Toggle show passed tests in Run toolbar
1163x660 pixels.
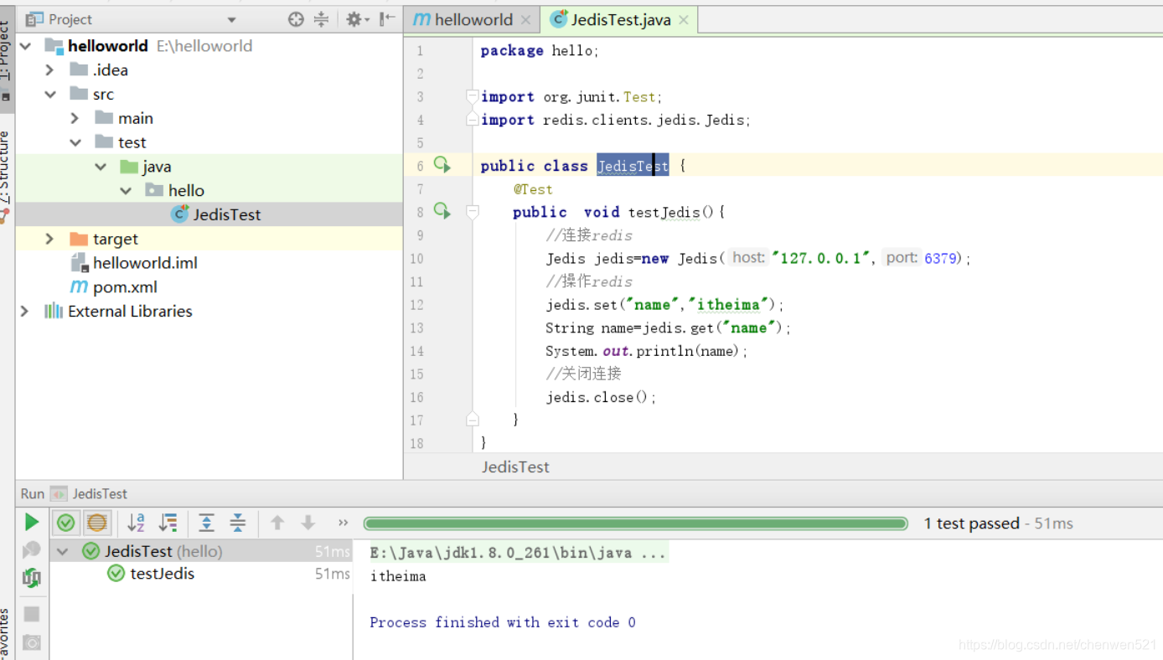(65, 523)
